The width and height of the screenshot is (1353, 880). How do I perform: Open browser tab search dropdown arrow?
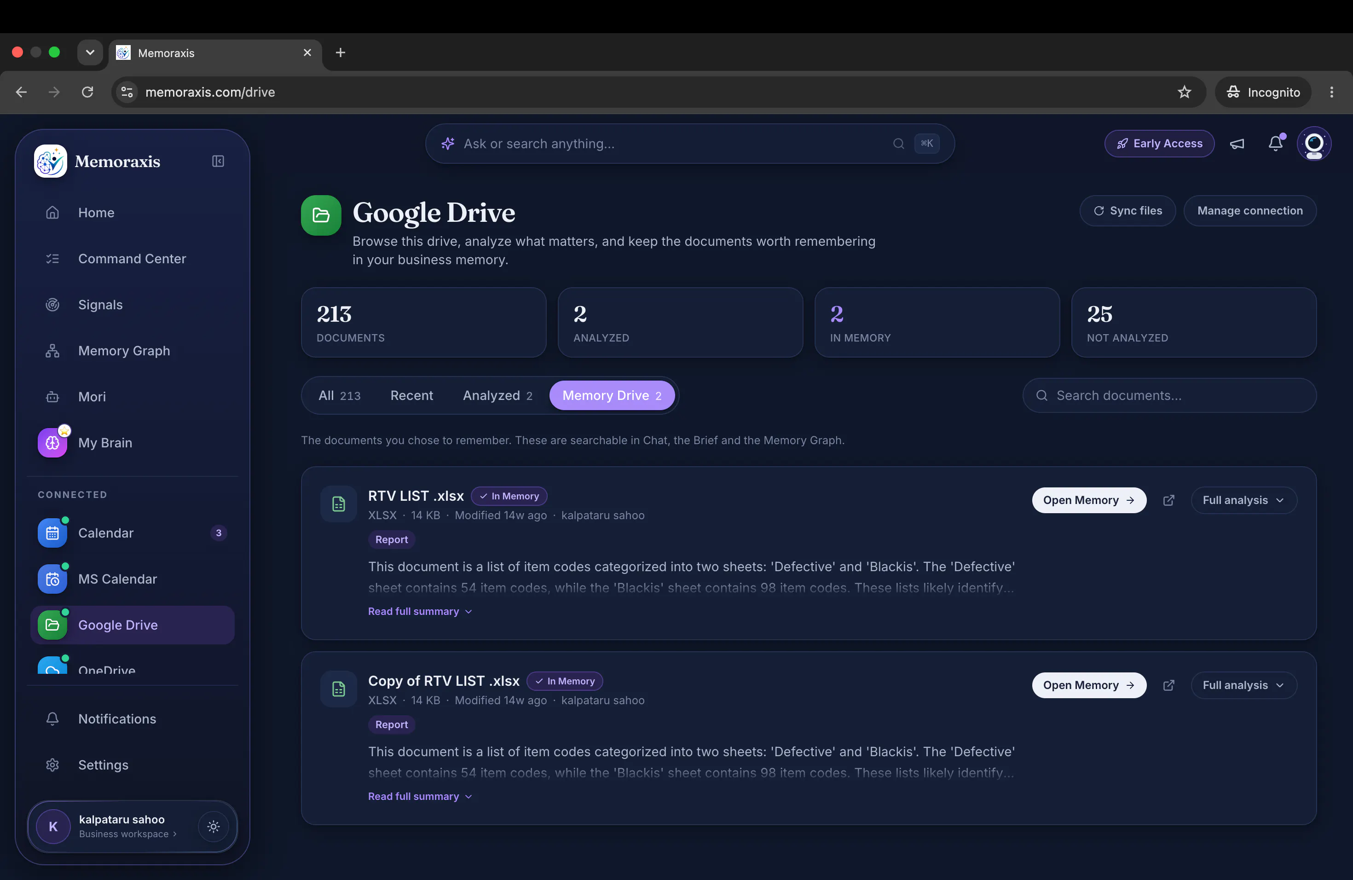90,52
